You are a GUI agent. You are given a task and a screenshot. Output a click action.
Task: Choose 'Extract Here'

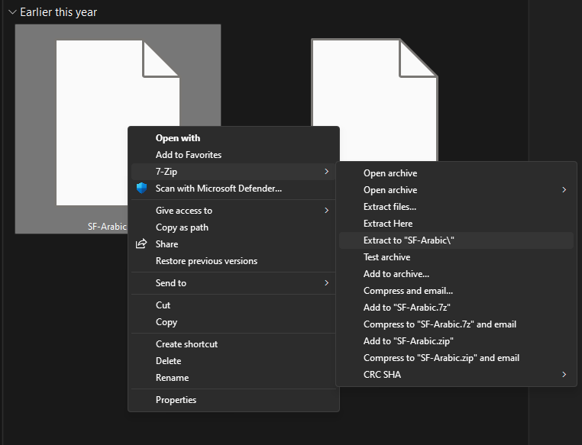point(456,224)
